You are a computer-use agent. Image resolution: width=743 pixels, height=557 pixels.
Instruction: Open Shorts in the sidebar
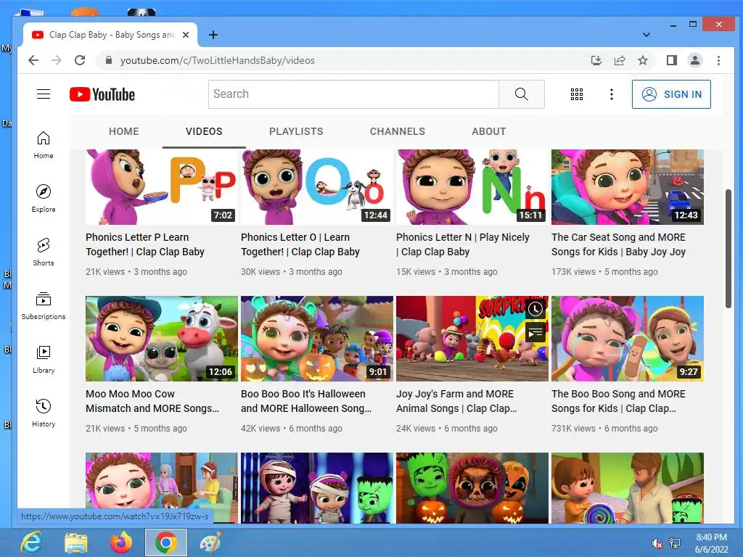(44, 252)
